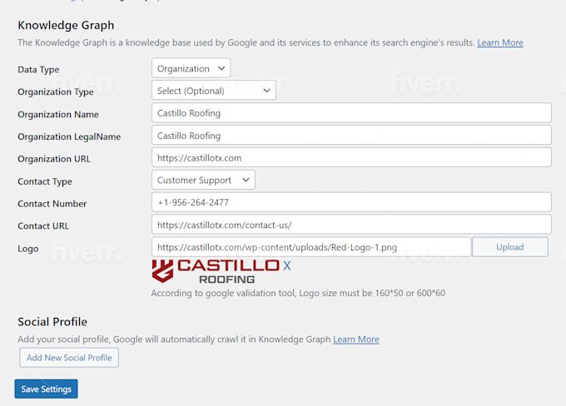Click the Organization URL label
This screenshot has height=406, width=566.
pos(54,159)
